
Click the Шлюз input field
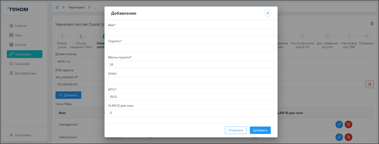point(191,81)
